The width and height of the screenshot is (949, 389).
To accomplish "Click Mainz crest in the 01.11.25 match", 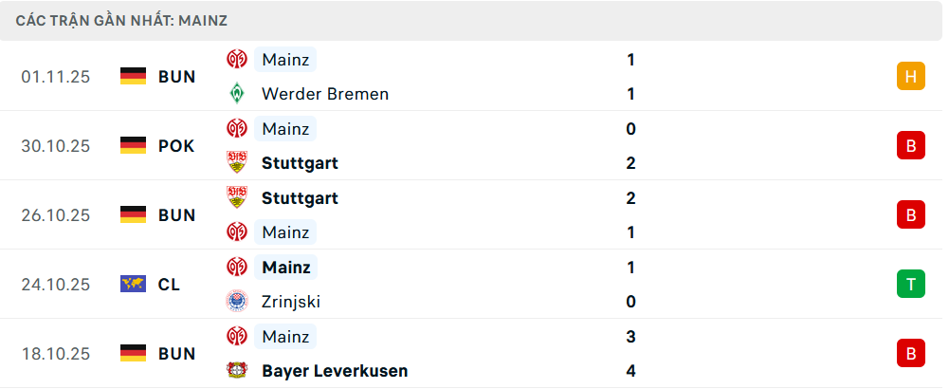I will 237,59.
